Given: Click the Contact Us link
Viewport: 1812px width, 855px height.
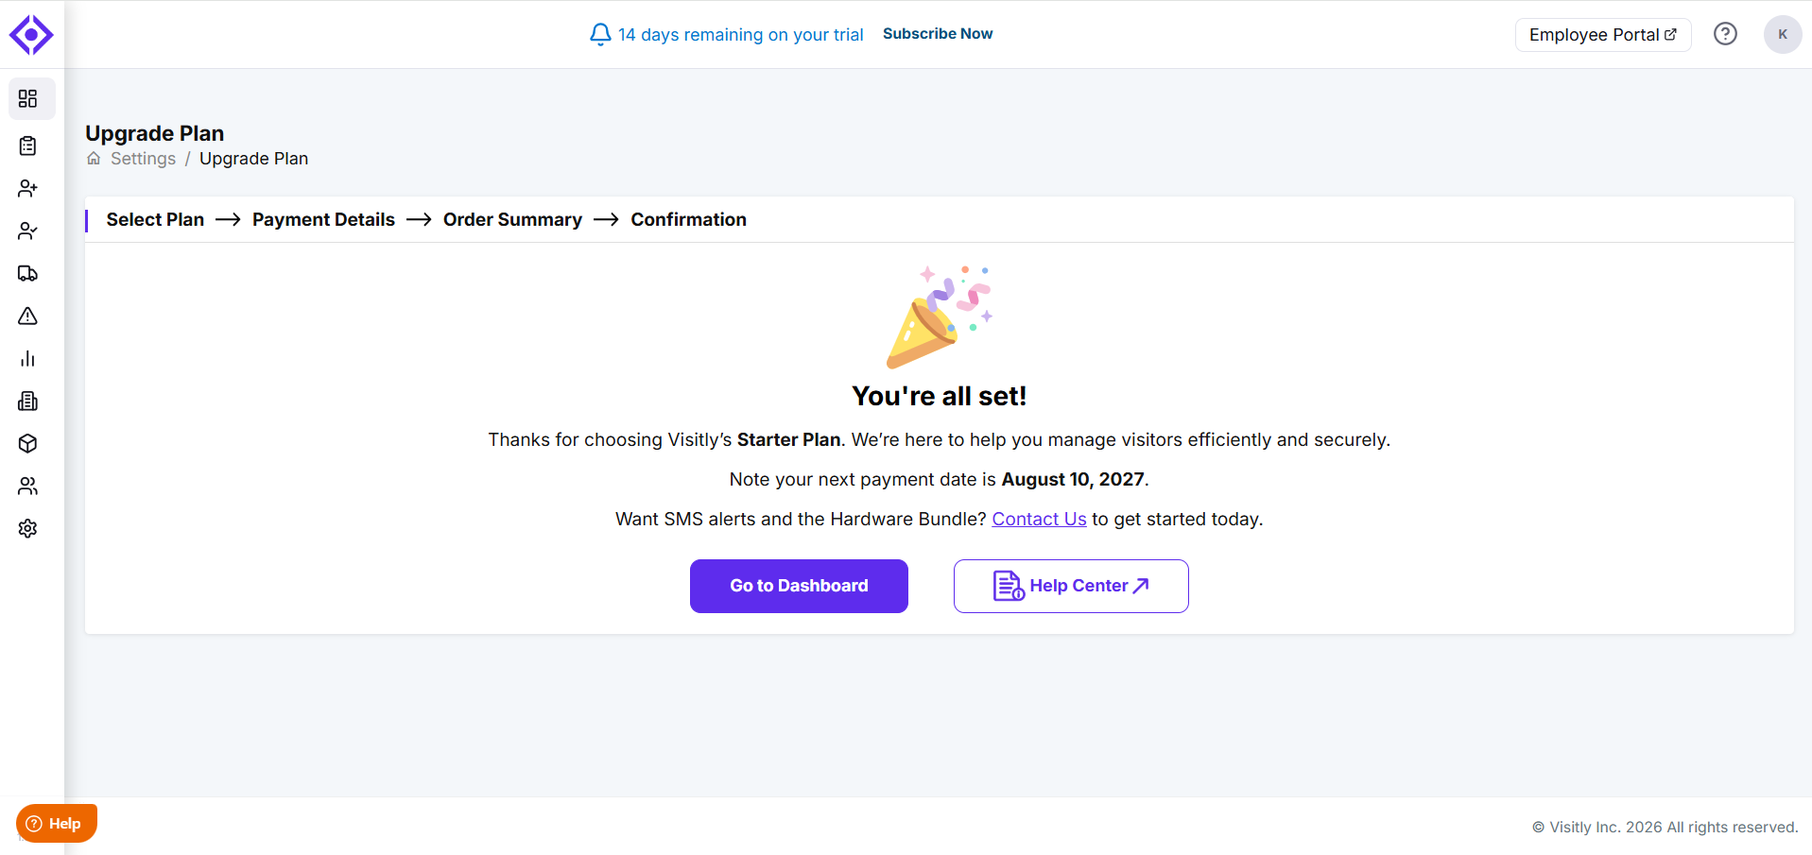Looking at the screenshot, I should coord(1039,519).
